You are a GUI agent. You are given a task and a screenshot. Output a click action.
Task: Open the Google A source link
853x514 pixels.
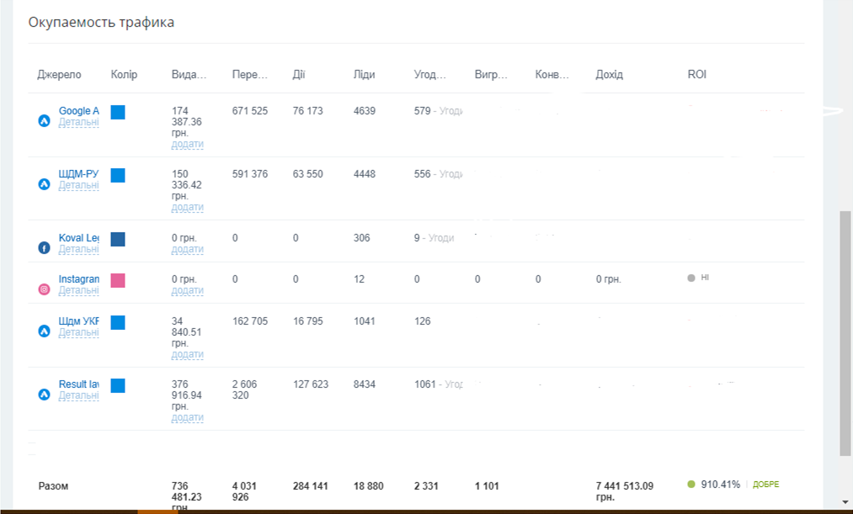pos(78,111)
